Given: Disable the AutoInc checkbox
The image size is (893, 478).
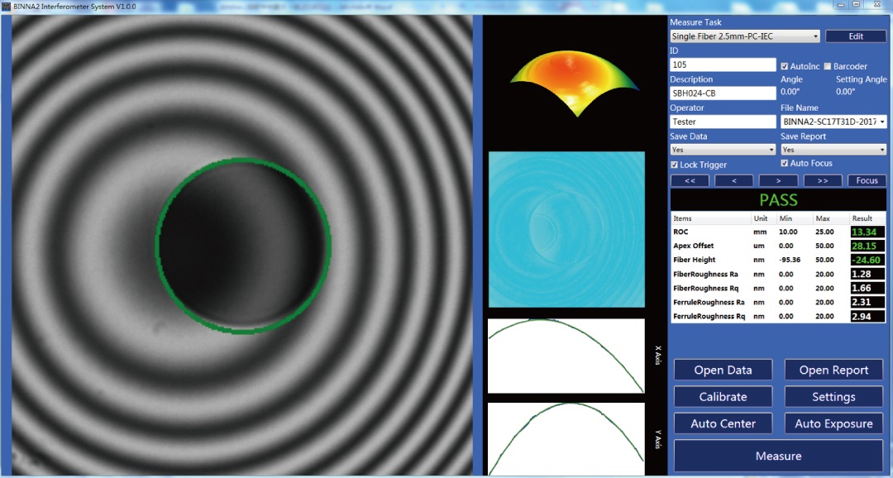Looking at the screenshot, I should tap(786, 66).
